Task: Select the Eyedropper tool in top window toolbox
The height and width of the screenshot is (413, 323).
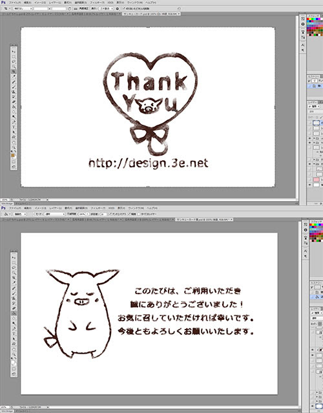Action: click(14, 77)
